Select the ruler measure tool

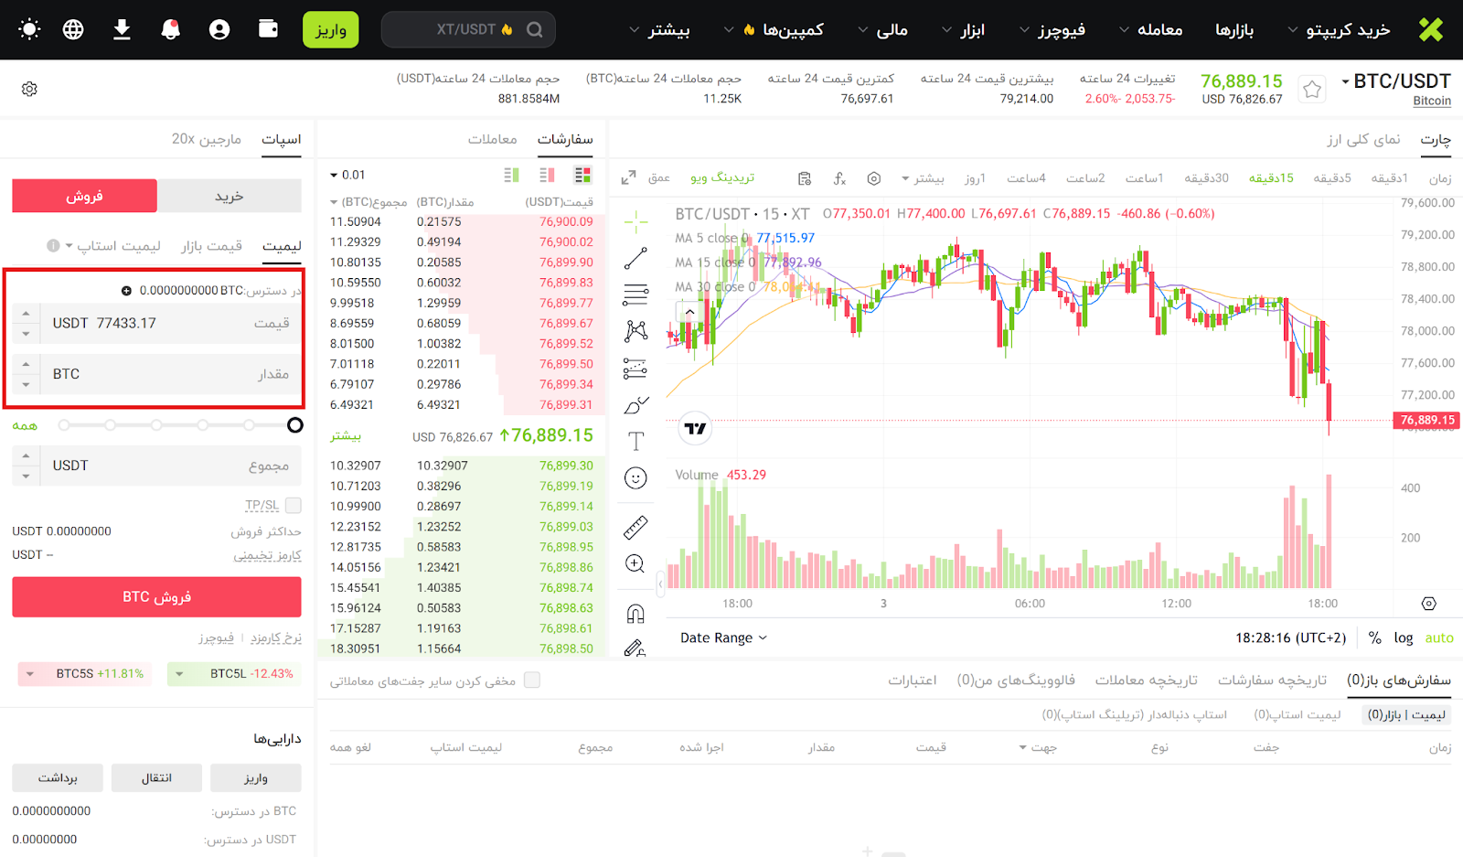click(635, 527)
